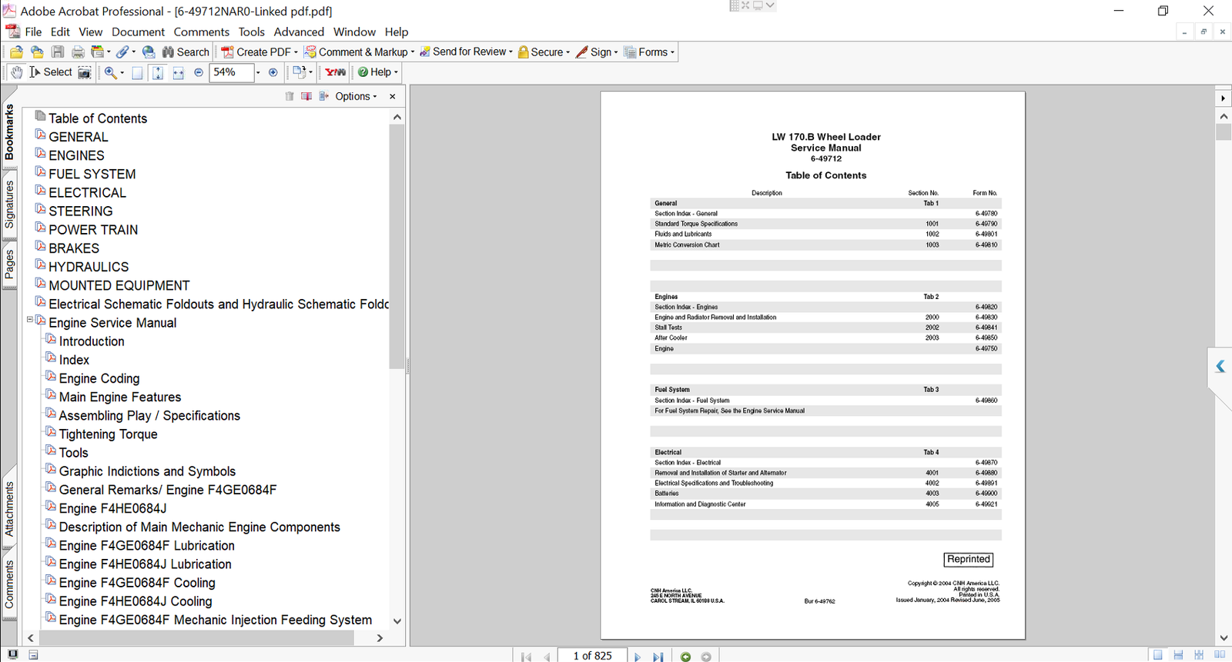Switch to Continuous page layout

(x=1178, y=655)
